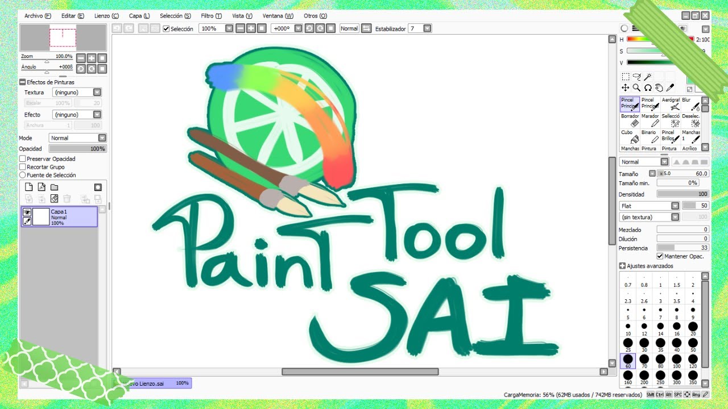728x409 pixels.
Task: Enable Recortar Grupo
Action: [x=23, y=167]
